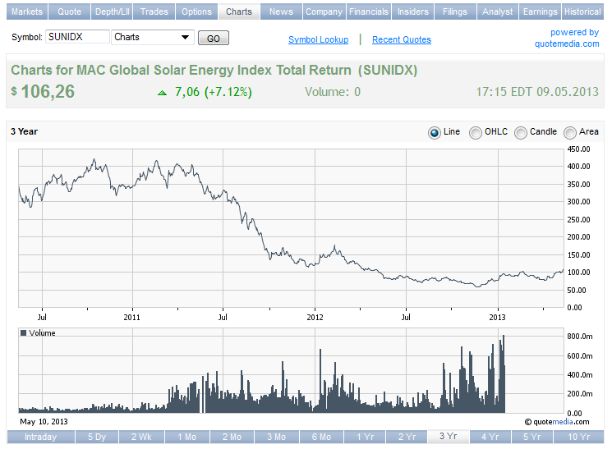Switch chart range to 4 Yr
The width and height of the screenshot is (612, 449).
tap(490, 437)
